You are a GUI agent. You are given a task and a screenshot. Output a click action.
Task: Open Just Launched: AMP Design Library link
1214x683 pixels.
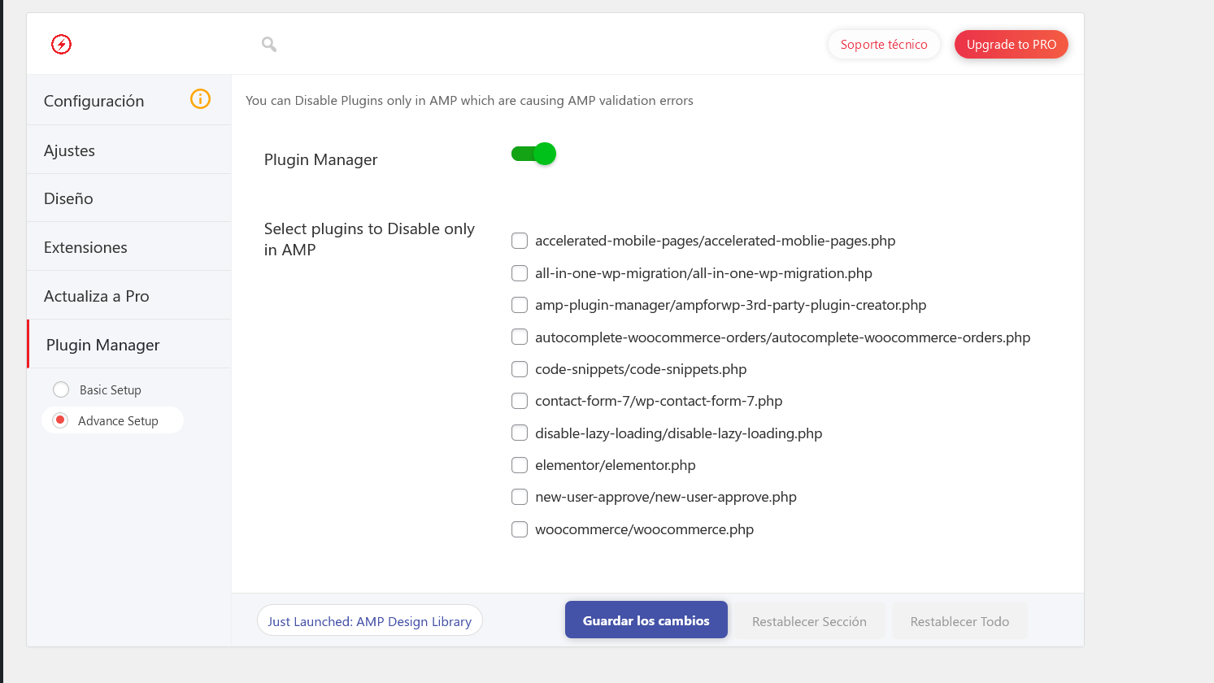370,621
